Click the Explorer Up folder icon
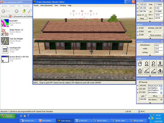 (24, 11)
